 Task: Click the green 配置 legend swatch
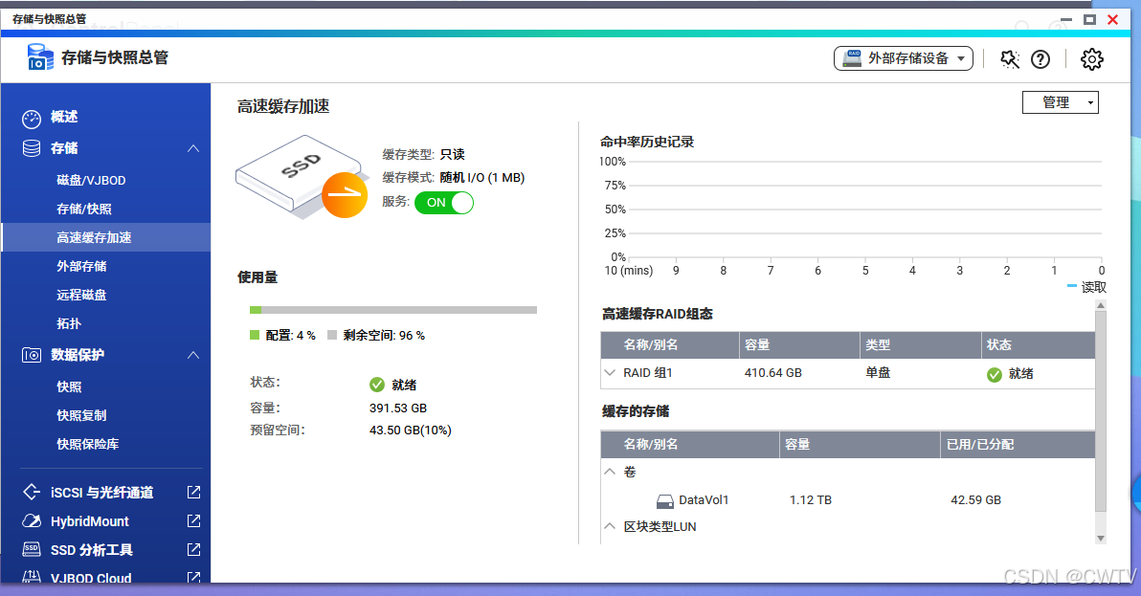[x=255, y=335]
